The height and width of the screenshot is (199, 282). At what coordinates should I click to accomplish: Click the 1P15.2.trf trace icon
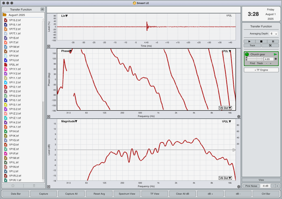click(6, 20)
